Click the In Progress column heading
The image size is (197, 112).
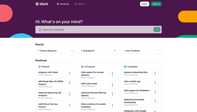tap(90, 67)
